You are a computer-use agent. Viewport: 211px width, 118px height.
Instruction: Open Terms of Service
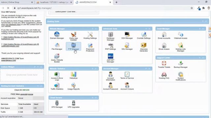pos(127,75)
